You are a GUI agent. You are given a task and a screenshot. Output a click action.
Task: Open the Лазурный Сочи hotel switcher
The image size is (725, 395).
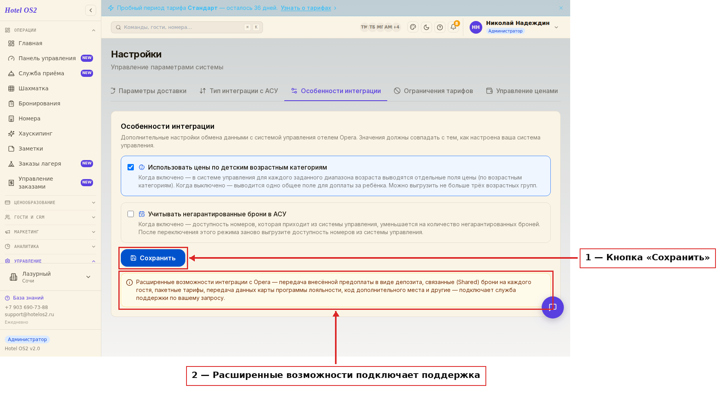click(50, 277)
